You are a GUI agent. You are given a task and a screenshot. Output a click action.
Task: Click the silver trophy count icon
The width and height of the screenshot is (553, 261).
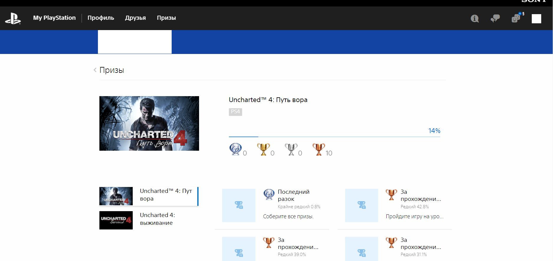(x=291, y=149)
